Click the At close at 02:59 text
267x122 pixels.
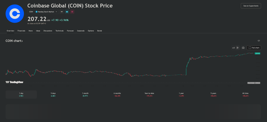tap(37, 24)
